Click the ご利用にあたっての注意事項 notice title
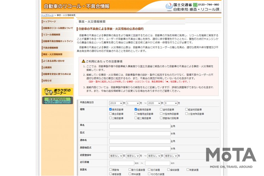This screenshot has width=264, height=176. [104, 61]
